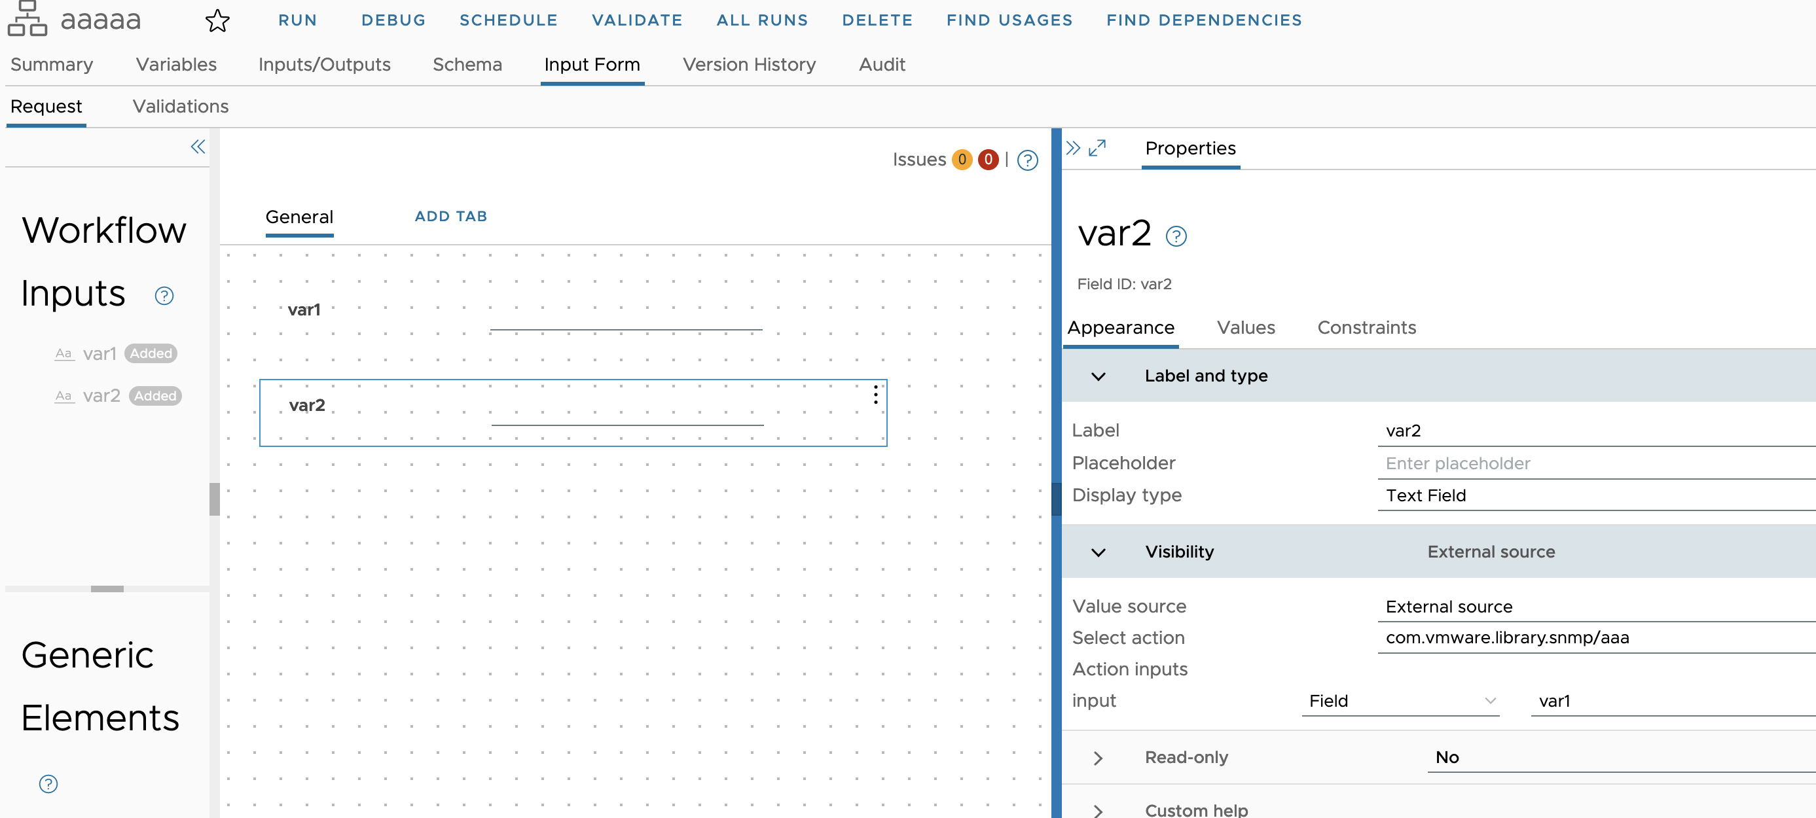Click the Workflow Inputs help icon
Image resolution: width=1816 pixels, height=818 pixels.
(164, 296)
